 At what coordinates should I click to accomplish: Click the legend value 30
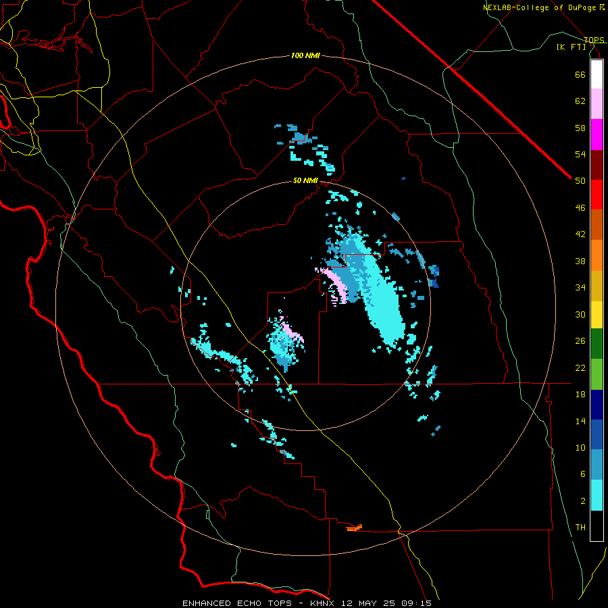pyautogui.click(x=580, y=314)
